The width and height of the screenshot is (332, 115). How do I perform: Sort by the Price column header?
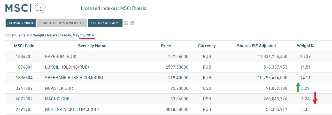point(166,46)
